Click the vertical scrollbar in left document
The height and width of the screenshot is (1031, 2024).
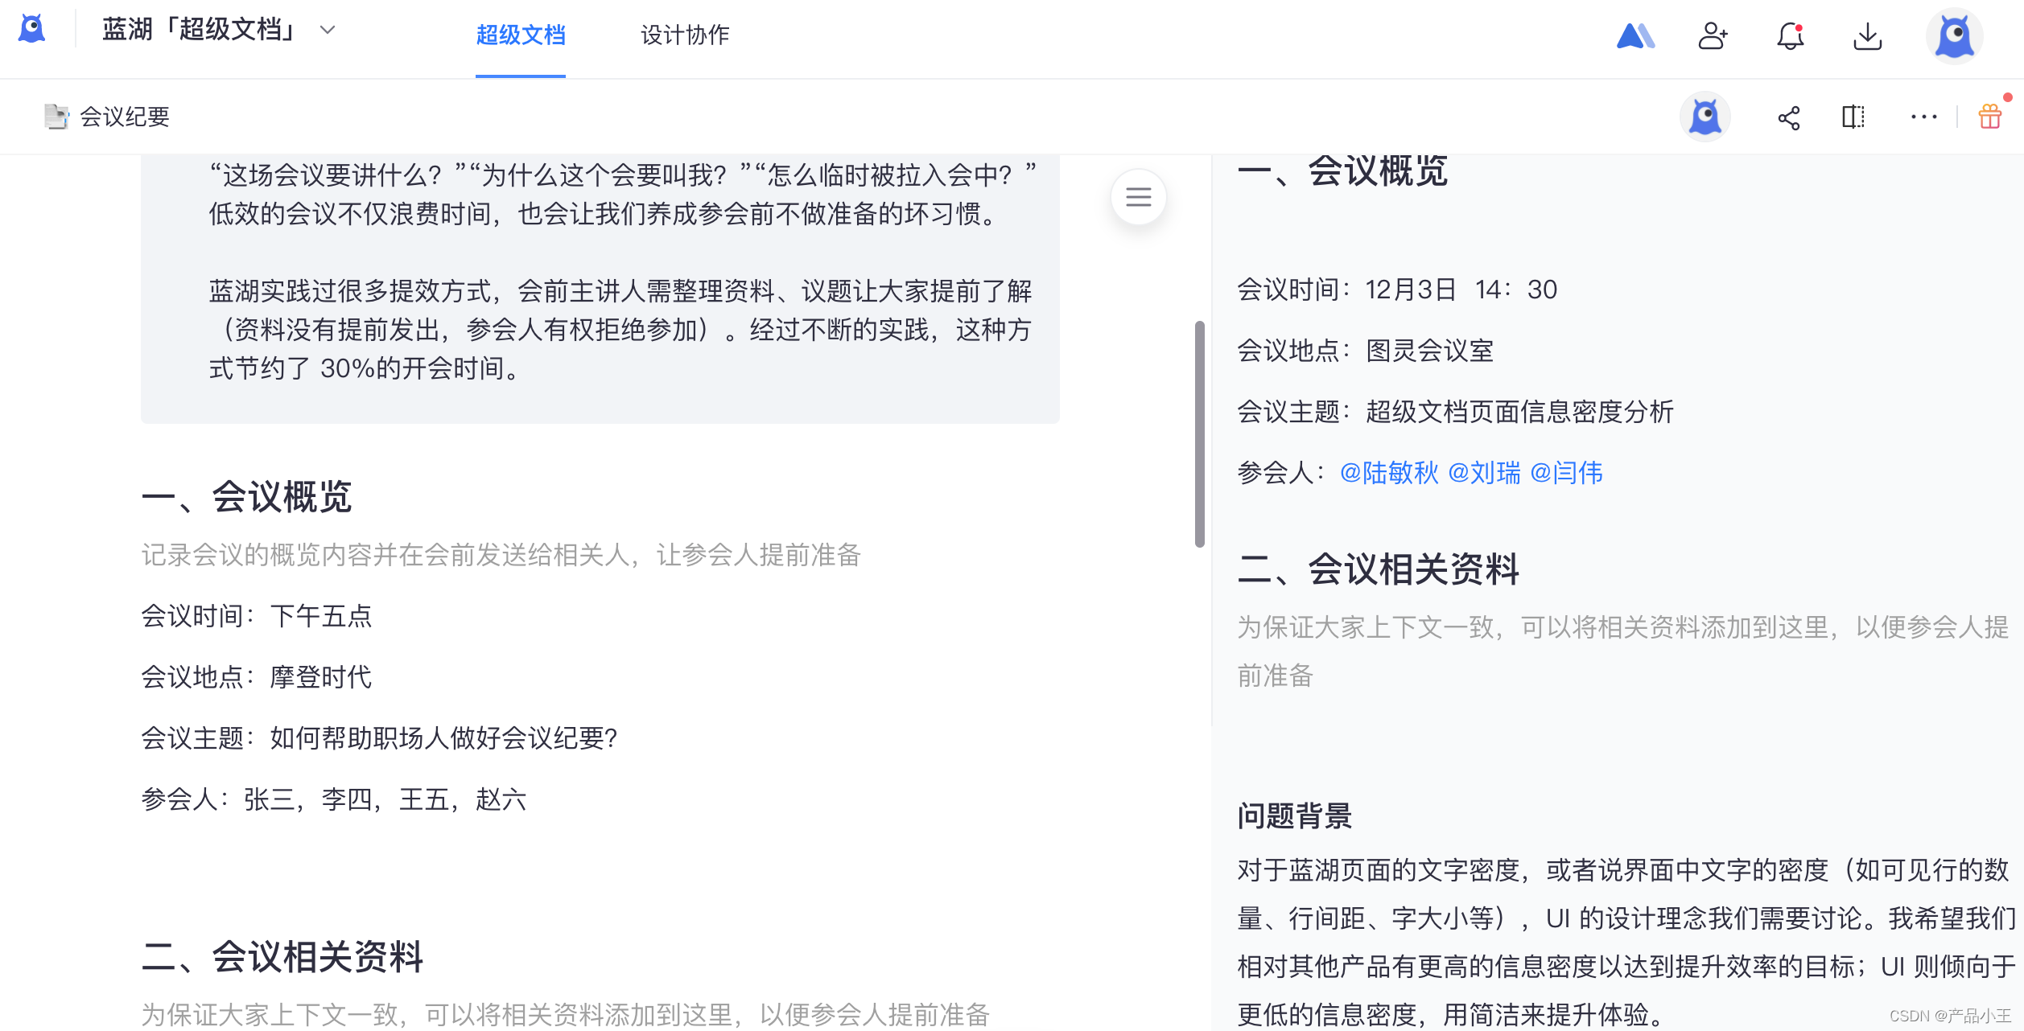1199,434
